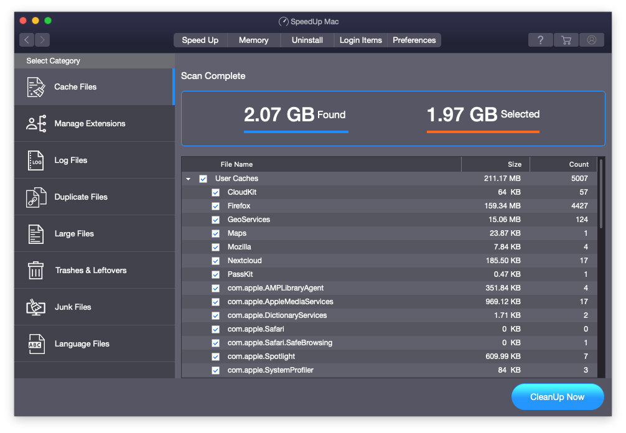Sort by the File Name column header
Viewport: 626px width, 433px height.
pos(321,164)
